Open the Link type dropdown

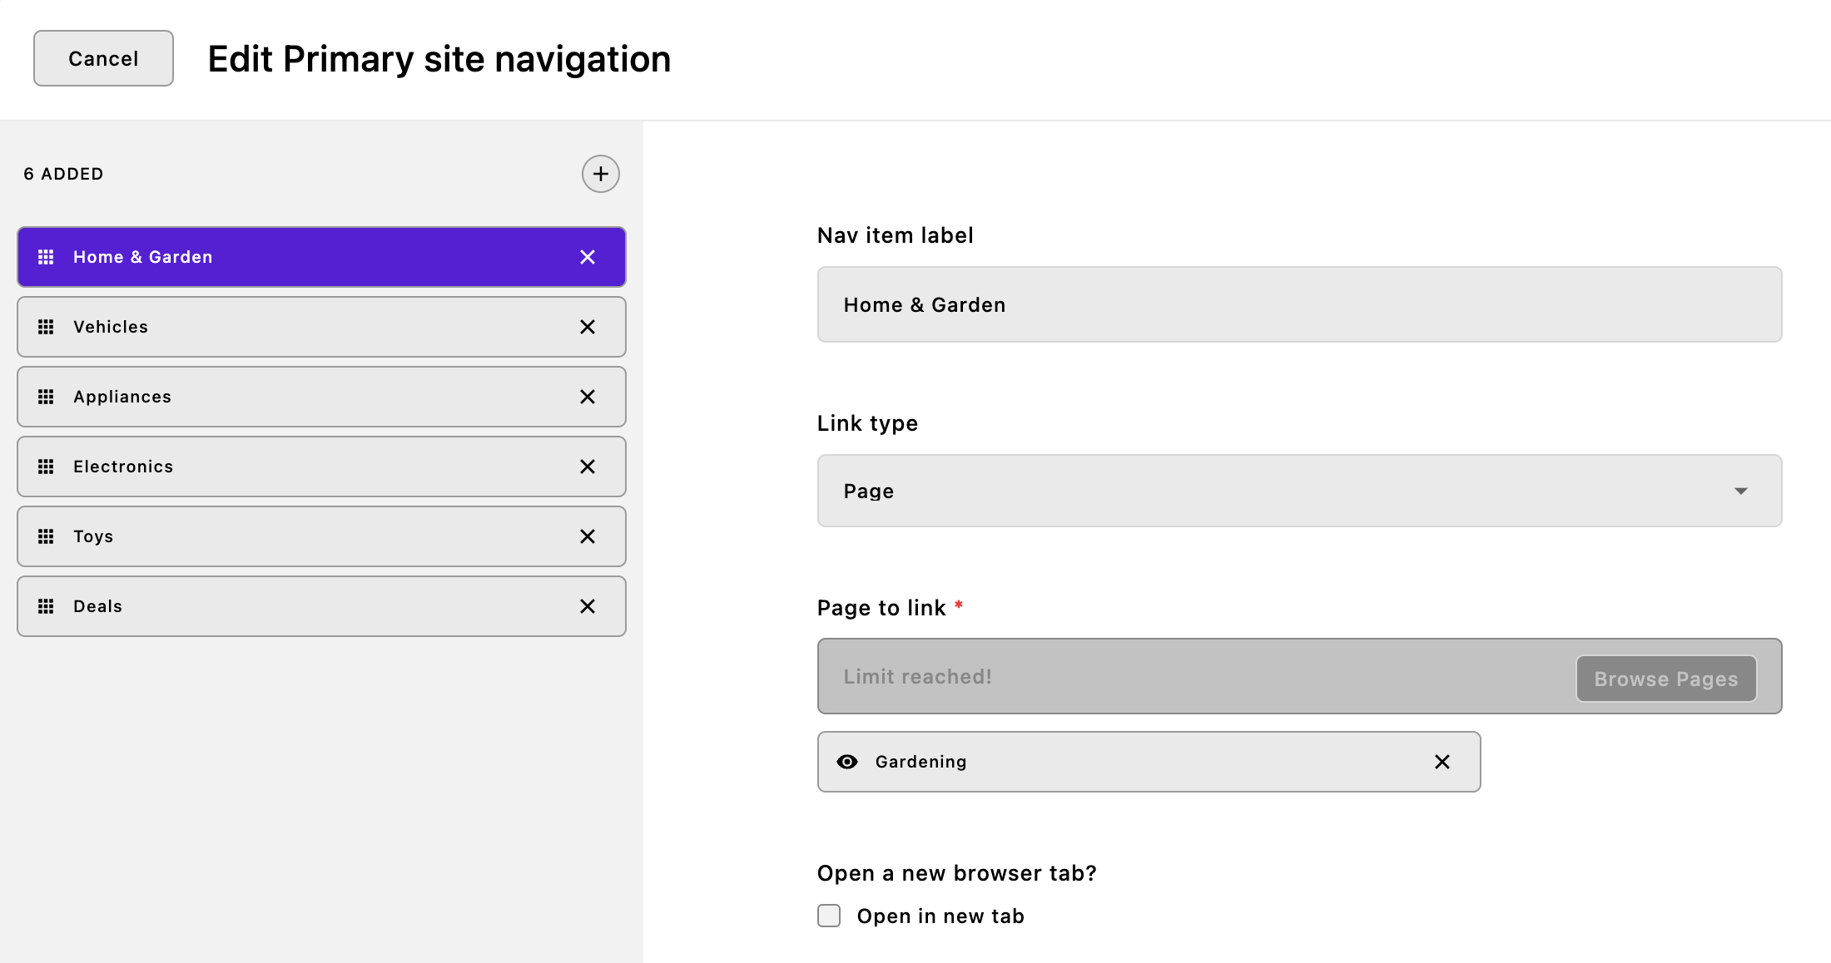[1300, 491]
